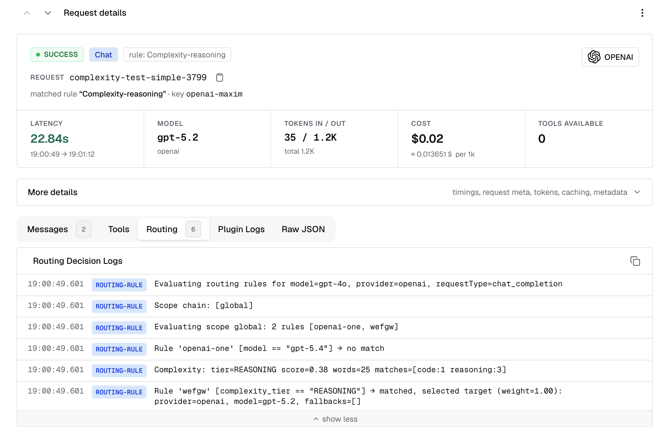
Task: Open the three-dot options menu
Action: pos(642,13)
